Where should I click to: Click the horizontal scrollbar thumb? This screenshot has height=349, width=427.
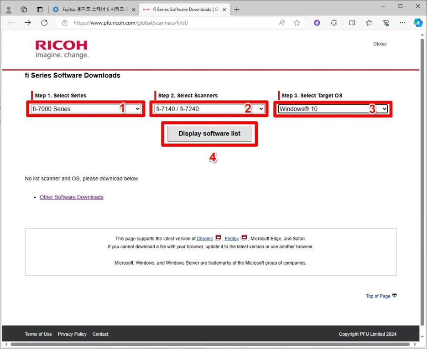pyautogui.click(x=210, y=344)
